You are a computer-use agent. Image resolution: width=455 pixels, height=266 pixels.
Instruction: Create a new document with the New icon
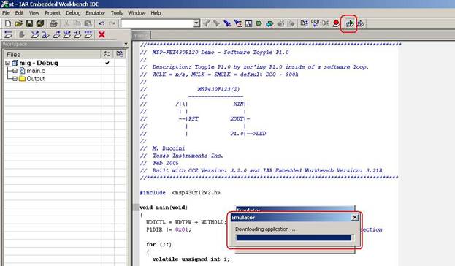[8, 23]
